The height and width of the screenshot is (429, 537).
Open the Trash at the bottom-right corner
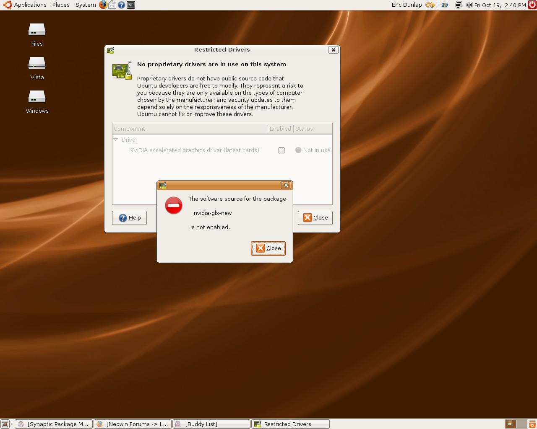click(532, 424)
